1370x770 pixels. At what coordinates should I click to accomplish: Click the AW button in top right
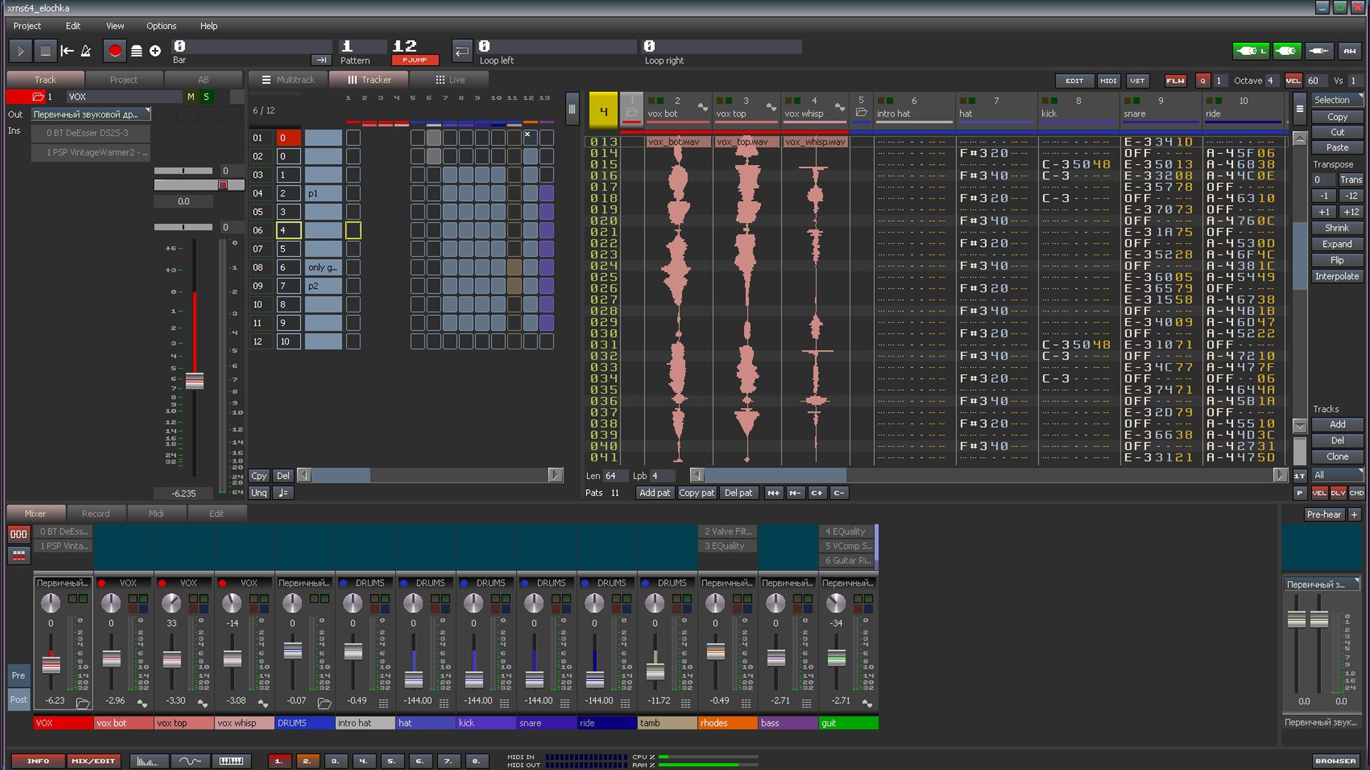tap(1349, 51)
